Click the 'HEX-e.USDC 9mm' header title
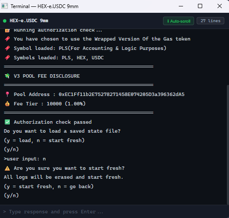This screenshot has height=218, width=229. click(x=29, y=20)
